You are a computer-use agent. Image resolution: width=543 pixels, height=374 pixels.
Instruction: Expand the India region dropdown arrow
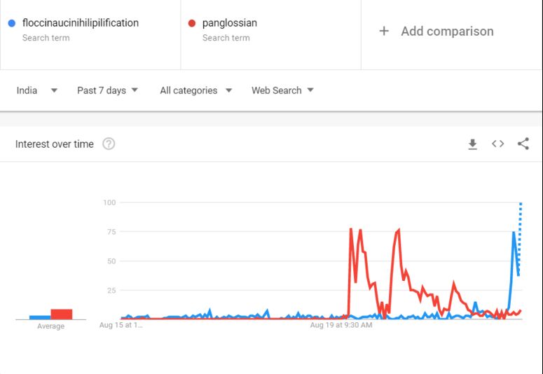click(x=54, y=90)
